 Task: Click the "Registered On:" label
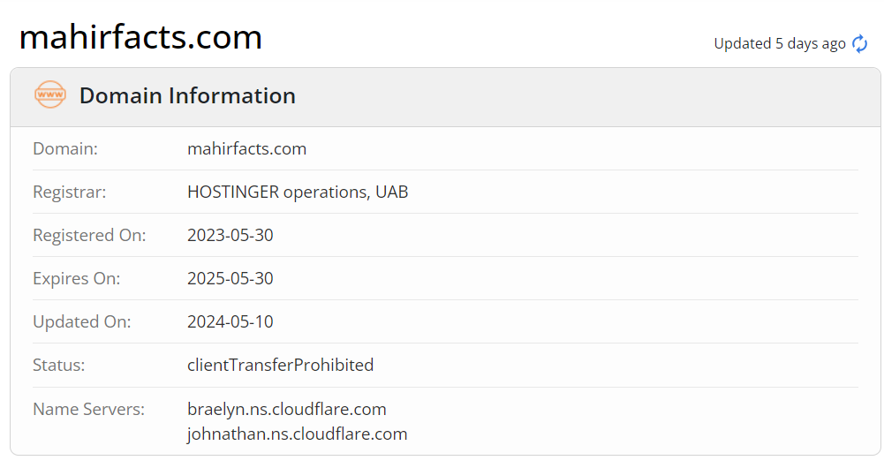89,235
